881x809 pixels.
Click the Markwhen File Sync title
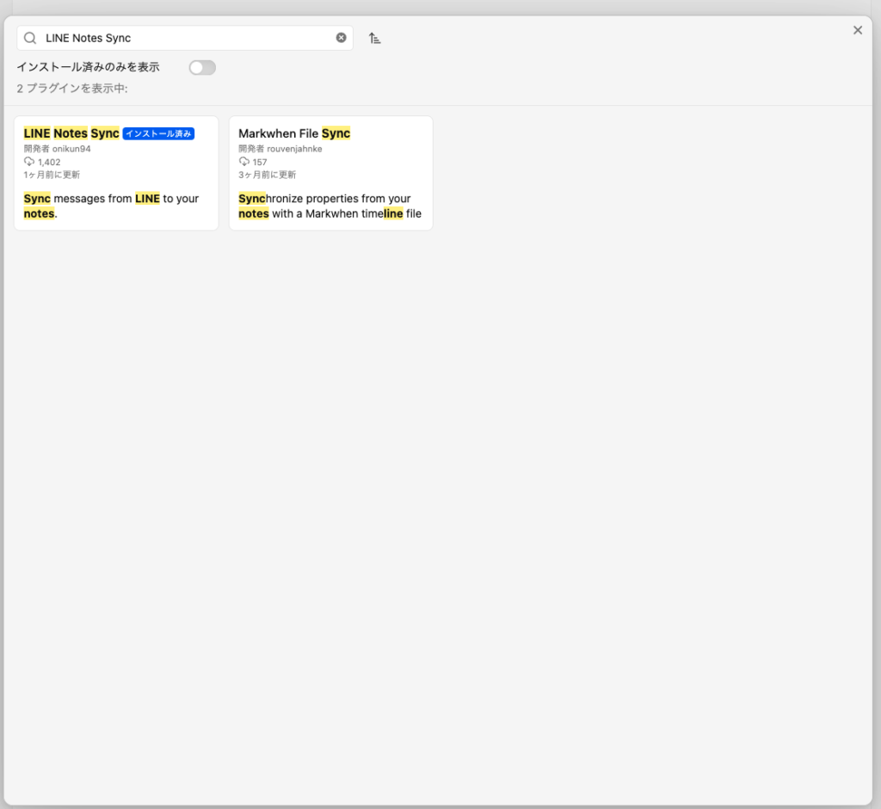(294, 133)
